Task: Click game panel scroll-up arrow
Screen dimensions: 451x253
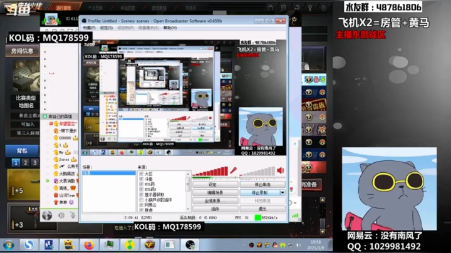Action: 323,200
